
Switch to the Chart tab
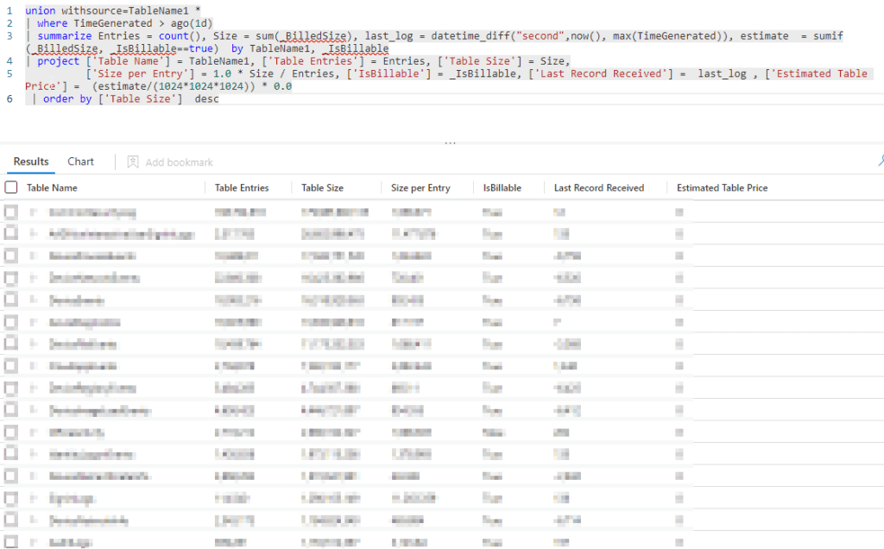coord(80,161)
